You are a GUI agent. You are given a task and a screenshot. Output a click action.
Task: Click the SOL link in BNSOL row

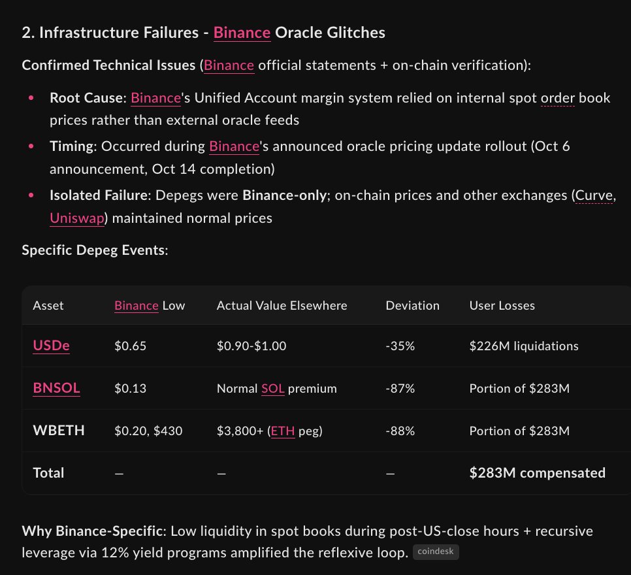[273, 389]
